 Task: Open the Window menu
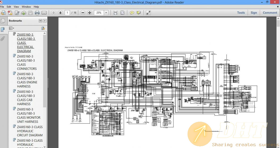(26, 7)
